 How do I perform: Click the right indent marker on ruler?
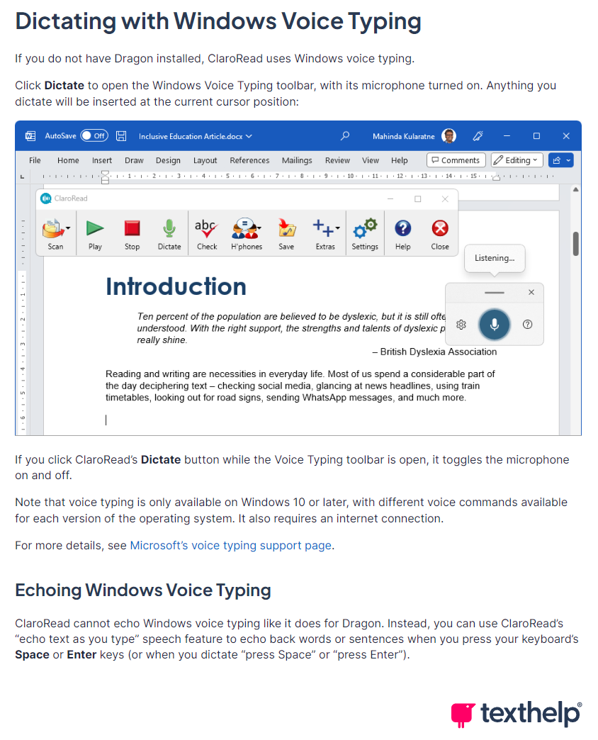[x=496, y=178]
